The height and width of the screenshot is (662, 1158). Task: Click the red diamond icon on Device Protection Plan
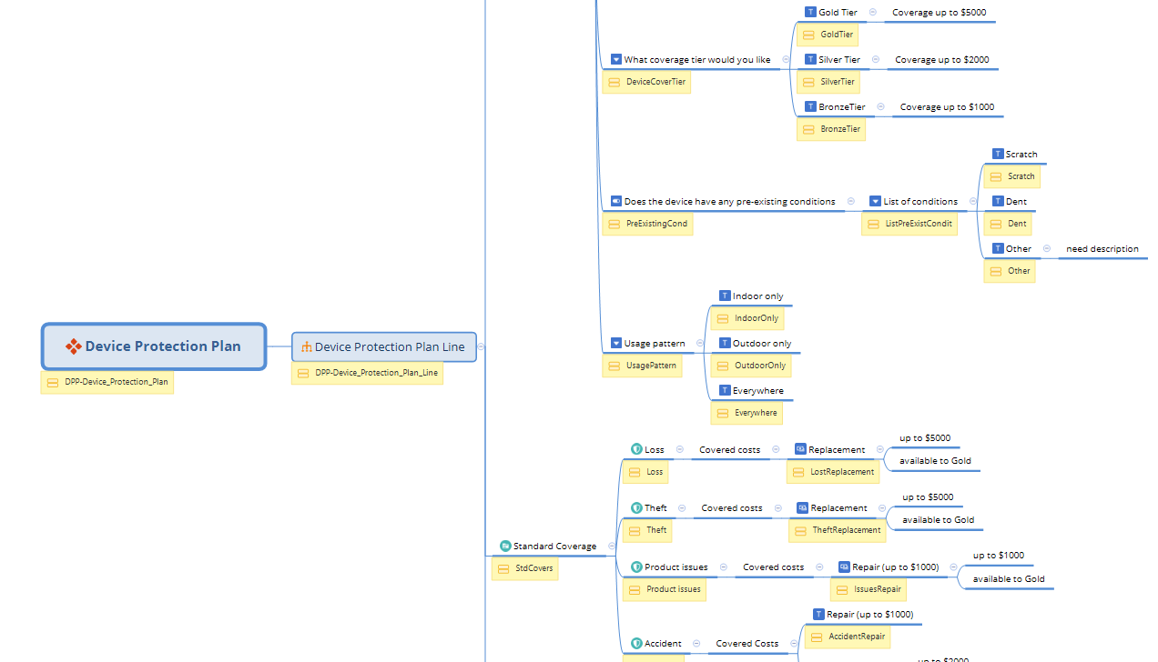pos(74,346)
